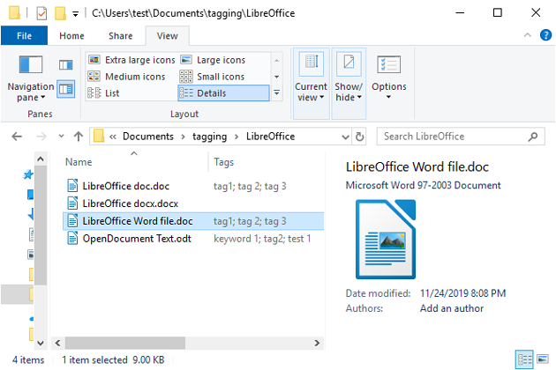
Task: Select Details layout
Action: tap(223, 93)
